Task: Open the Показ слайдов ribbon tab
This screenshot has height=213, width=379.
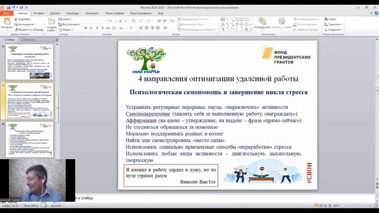Action: point(114,13)
